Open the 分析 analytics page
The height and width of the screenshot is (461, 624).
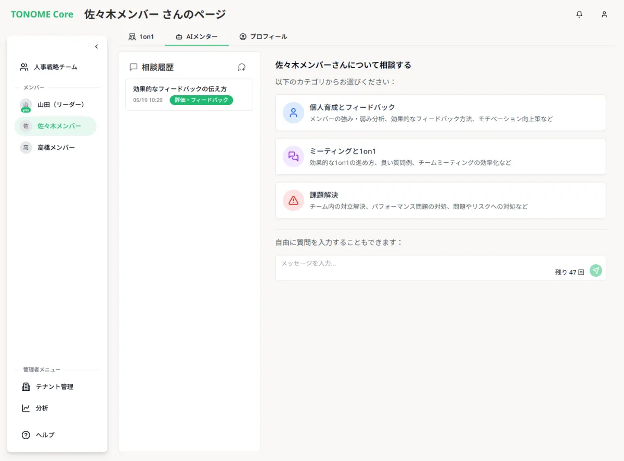tap(42, 408)
